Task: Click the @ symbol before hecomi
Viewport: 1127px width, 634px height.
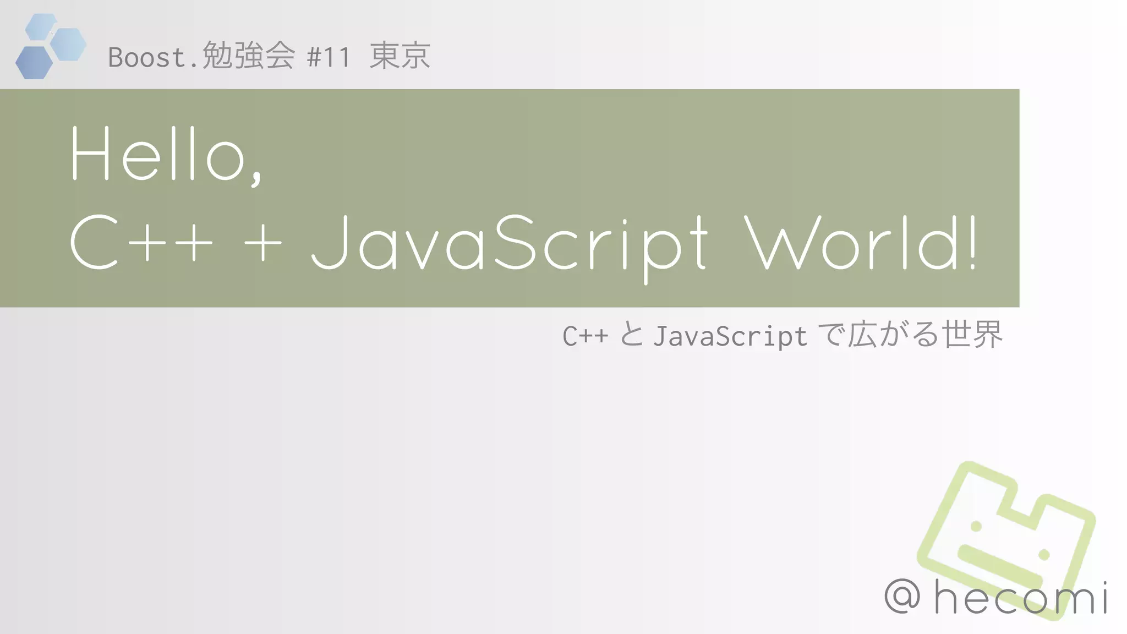Action: click(902, 596)
